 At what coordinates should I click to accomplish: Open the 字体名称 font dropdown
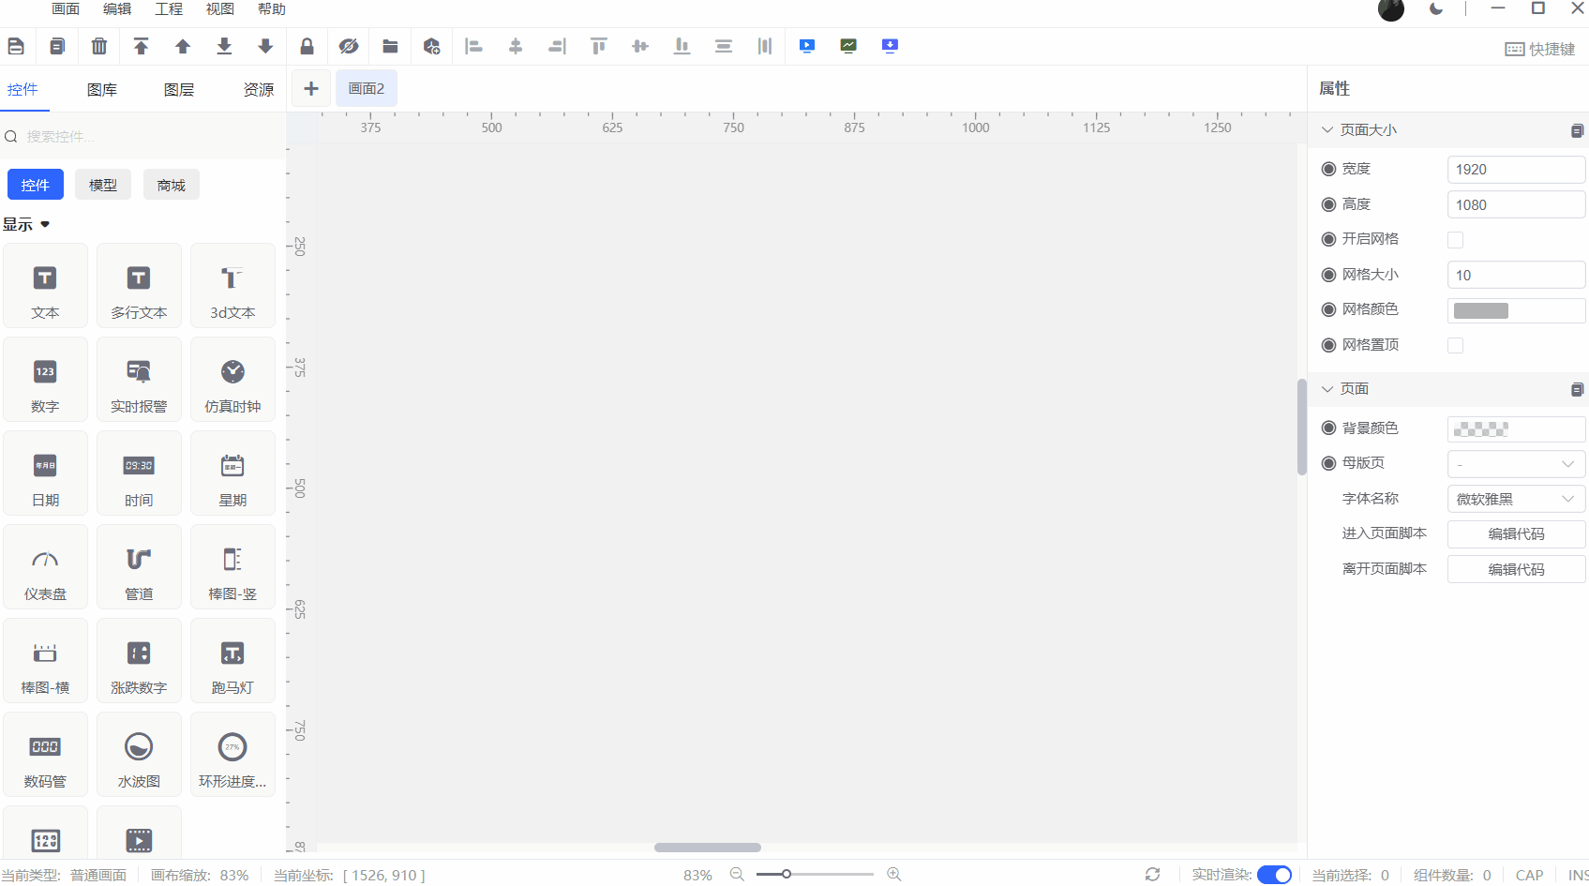point(1515,500)
